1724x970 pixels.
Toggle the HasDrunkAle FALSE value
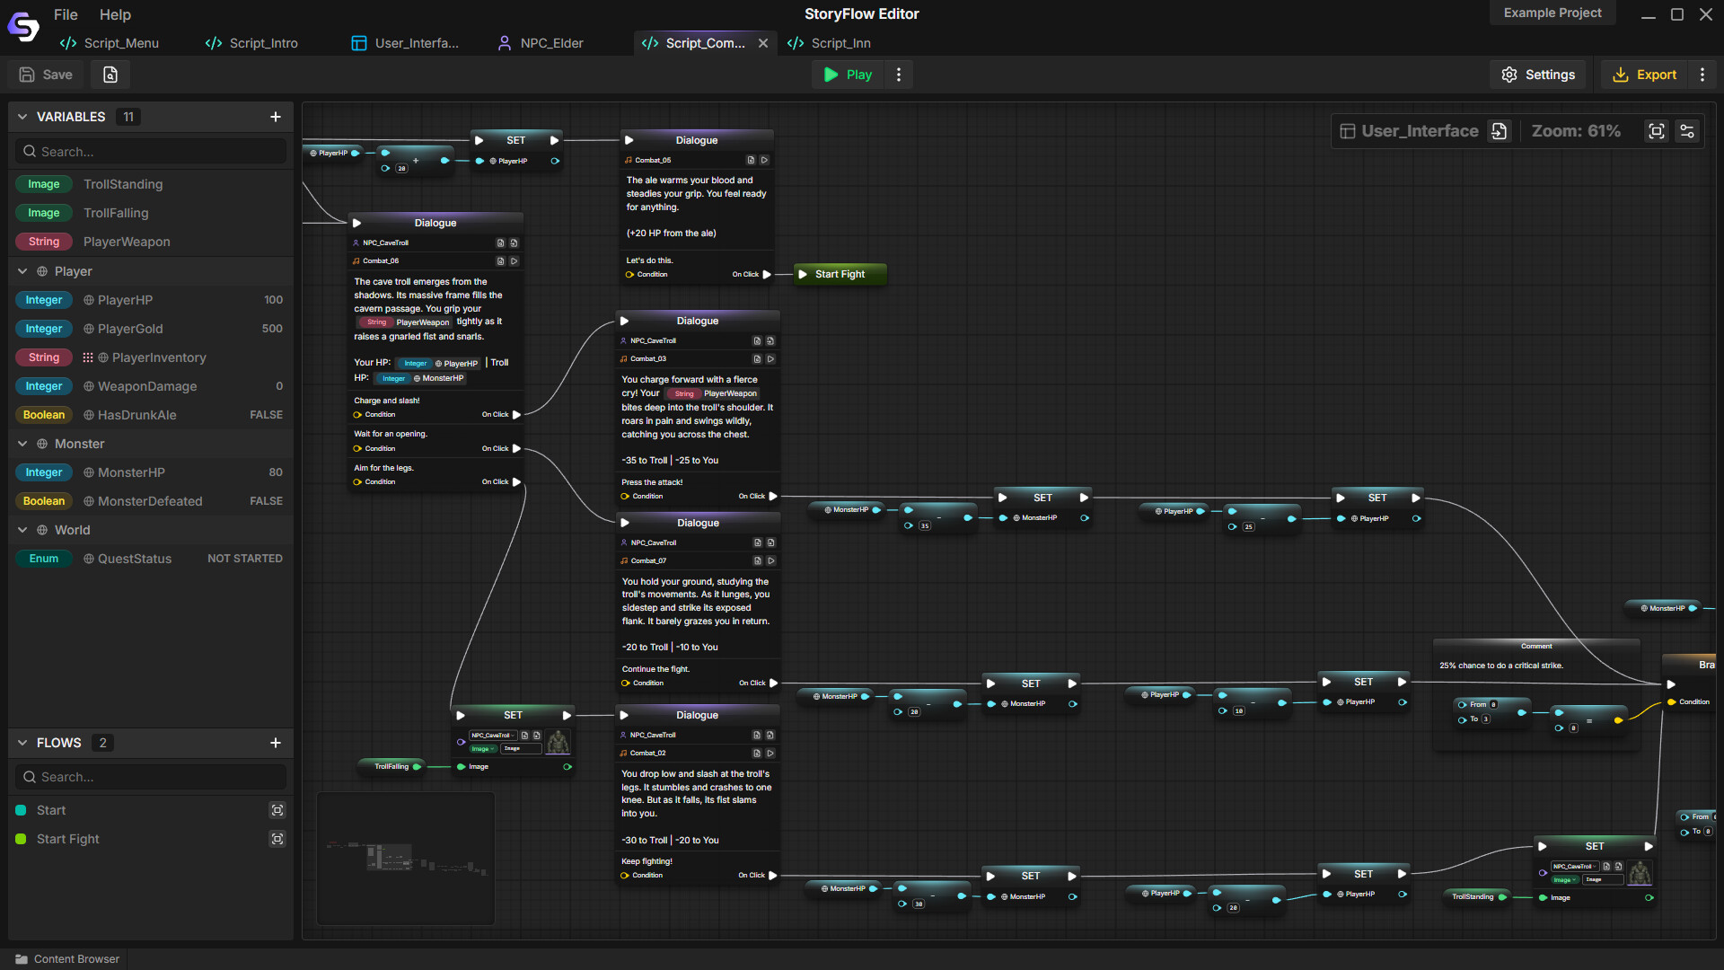266,415
